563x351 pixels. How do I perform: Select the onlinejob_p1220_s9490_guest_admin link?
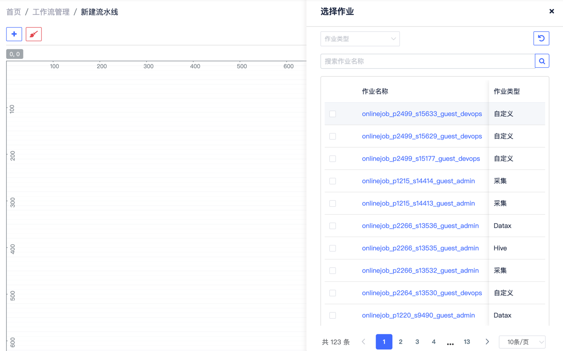point(418,316)
